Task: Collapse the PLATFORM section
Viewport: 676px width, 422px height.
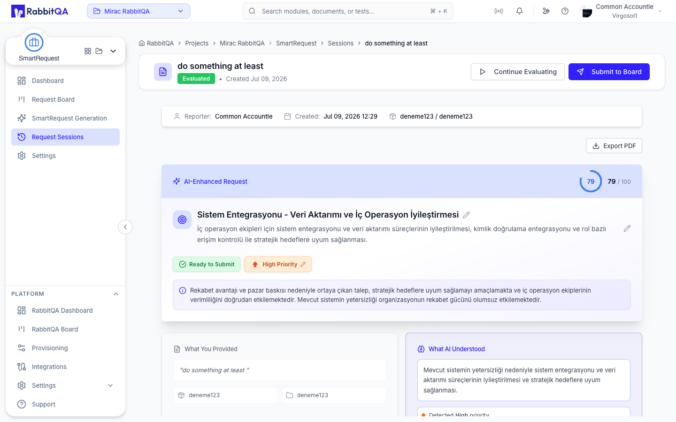Action: click(116, 294)
